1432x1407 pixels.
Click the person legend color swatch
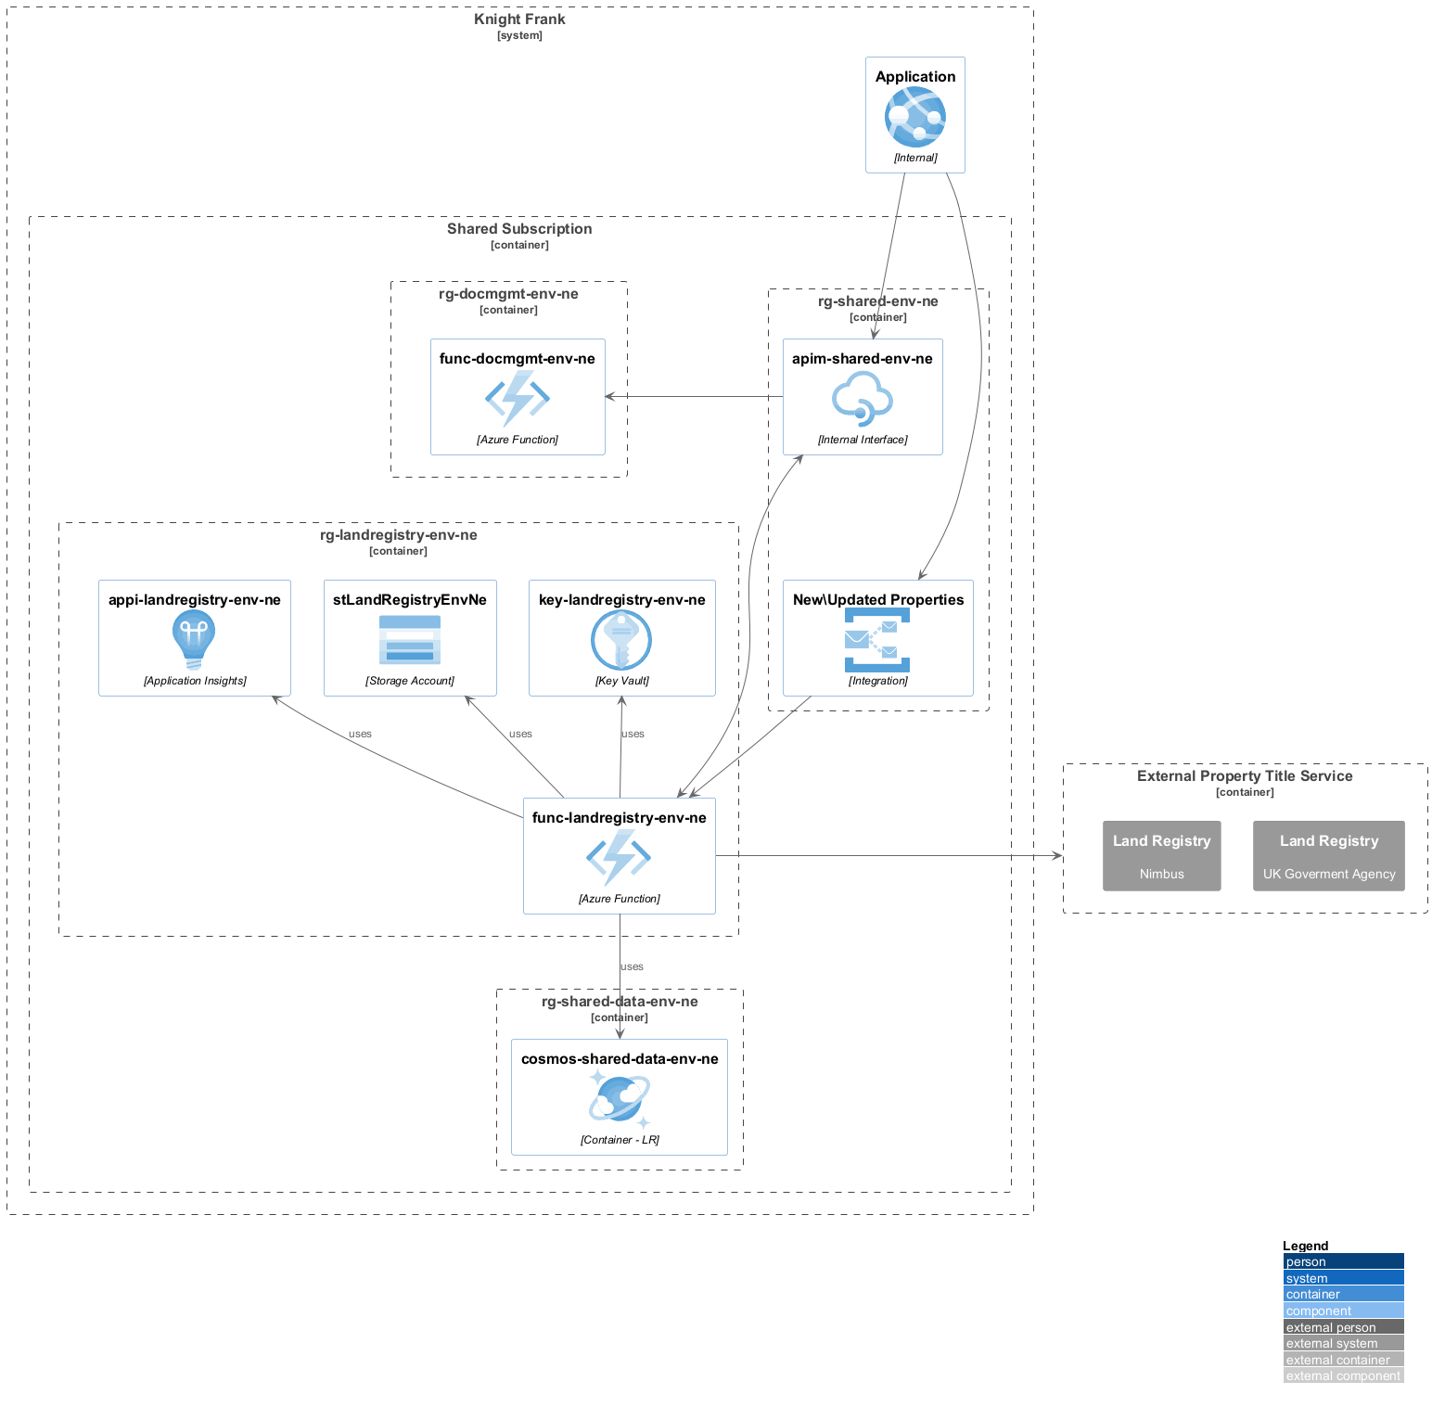(x=1343, y=1261)
